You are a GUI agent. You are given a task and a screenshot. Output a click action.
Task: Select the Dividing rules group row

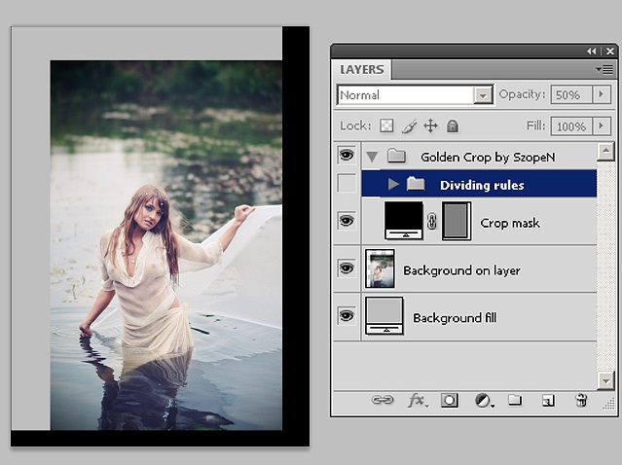pos(479,184)
